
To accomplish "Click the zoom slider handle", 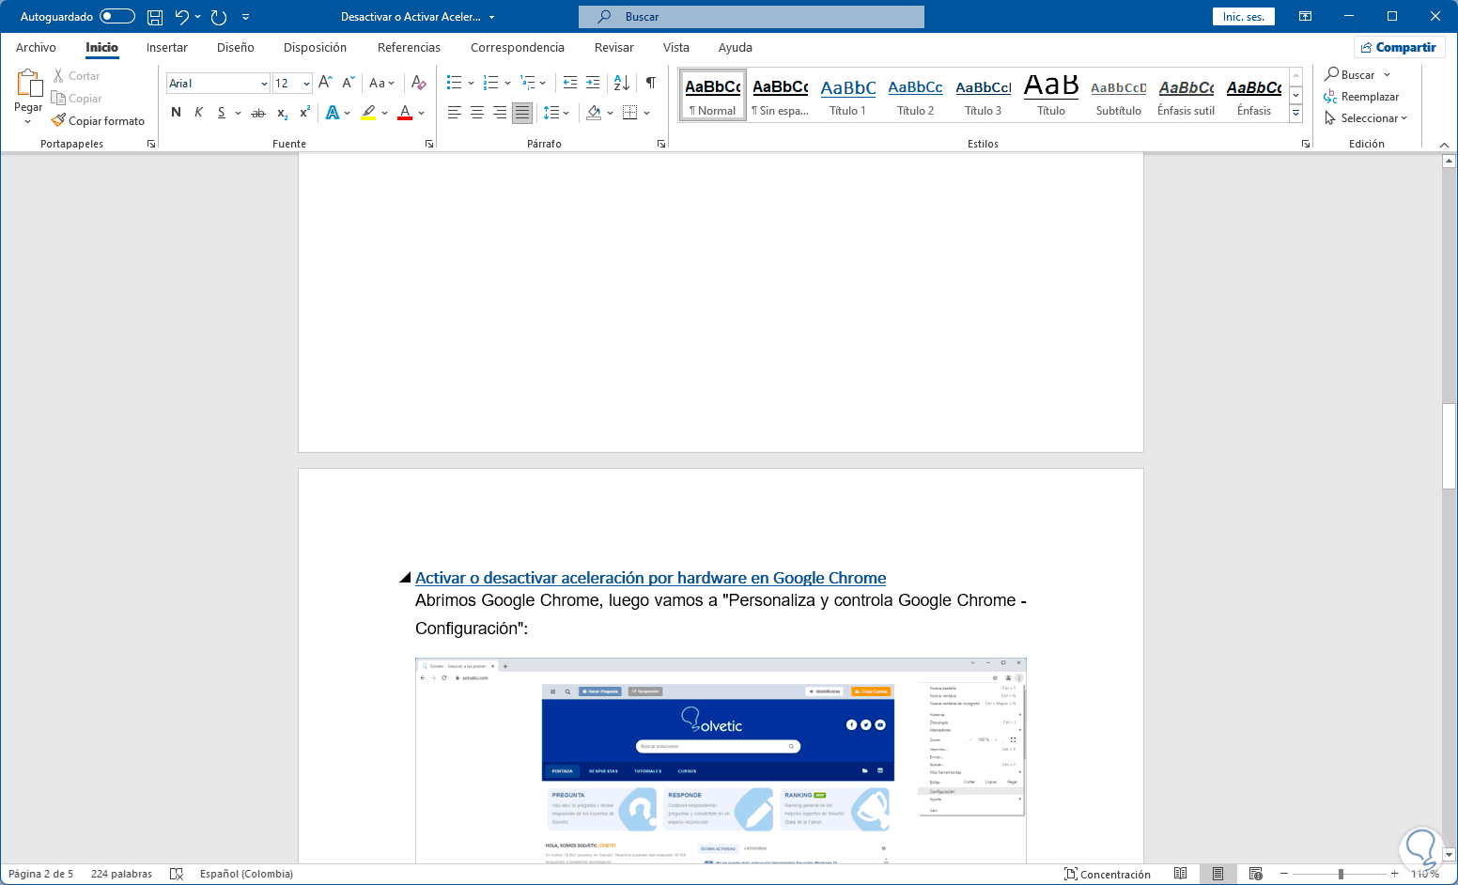I will point(1341,874).
